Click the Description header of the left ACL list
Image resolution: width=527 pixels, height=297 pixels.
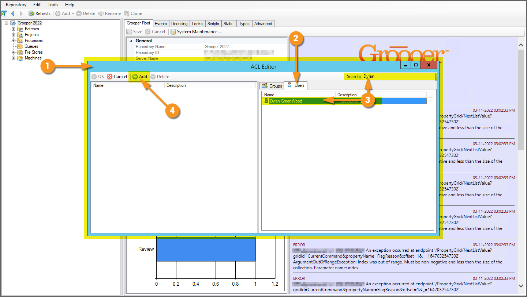pos(210,85)
